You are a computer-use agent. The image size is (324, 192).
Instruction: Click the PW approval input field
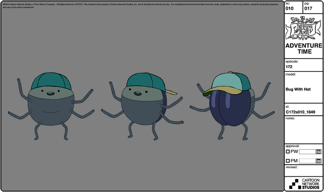click(x=307, y=152)
